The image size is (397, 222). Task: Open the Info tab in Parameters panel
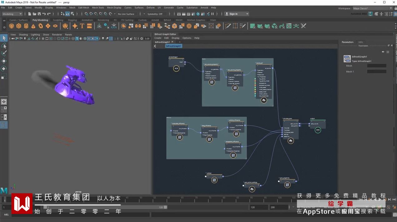coord(360,42)
